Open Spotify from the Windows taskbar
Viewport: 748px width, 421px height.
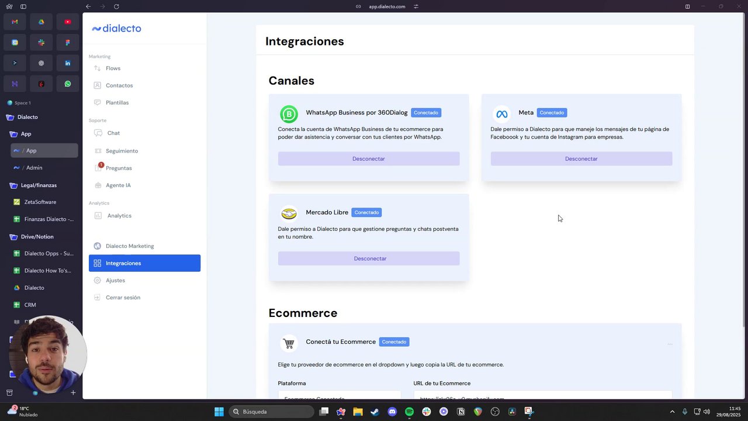(x=409, y=412)
